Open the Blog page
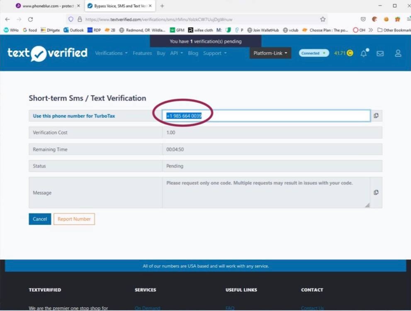The image size is (411, 311). (193, 53)
